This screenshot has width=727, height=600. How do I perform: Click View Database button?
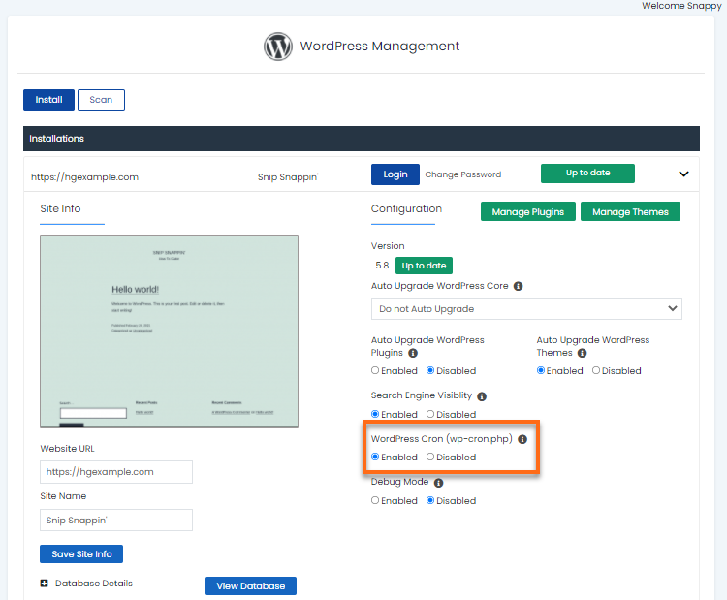tap(251, 586)
